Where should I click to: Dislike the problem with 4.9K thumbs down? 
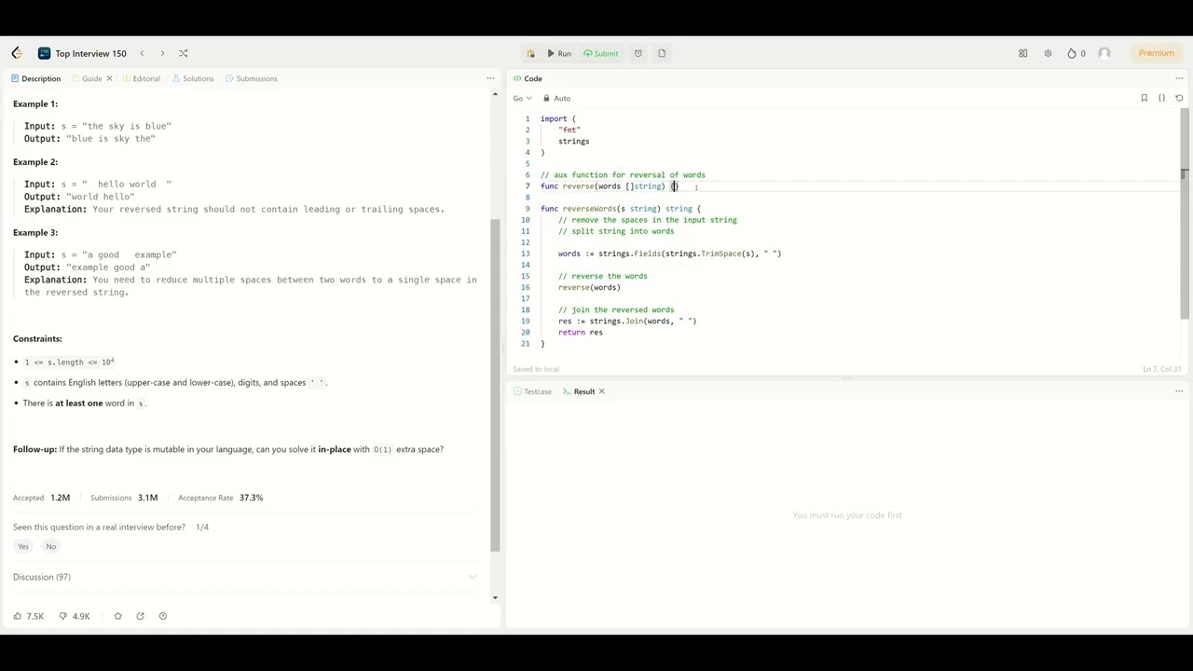74,616
